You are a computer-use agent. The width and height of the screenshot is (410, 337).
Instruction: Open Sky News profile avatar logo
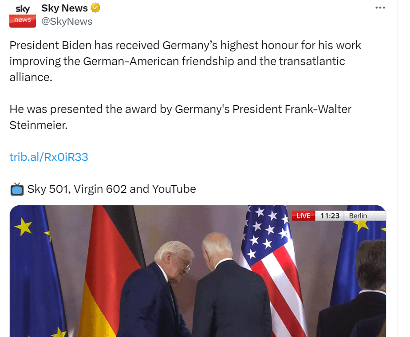(23, 15)
